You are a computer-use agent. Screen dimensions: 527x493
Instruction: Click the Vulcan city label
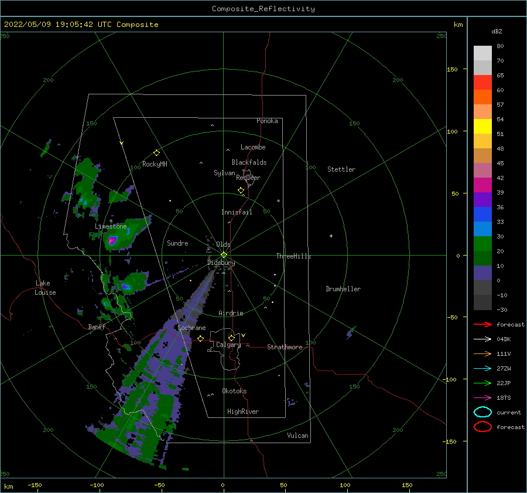coord(297,436)
